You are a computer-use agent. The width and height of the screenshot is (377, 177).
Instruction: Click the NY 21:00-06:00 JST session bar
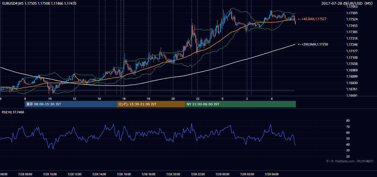pos(240,104)
